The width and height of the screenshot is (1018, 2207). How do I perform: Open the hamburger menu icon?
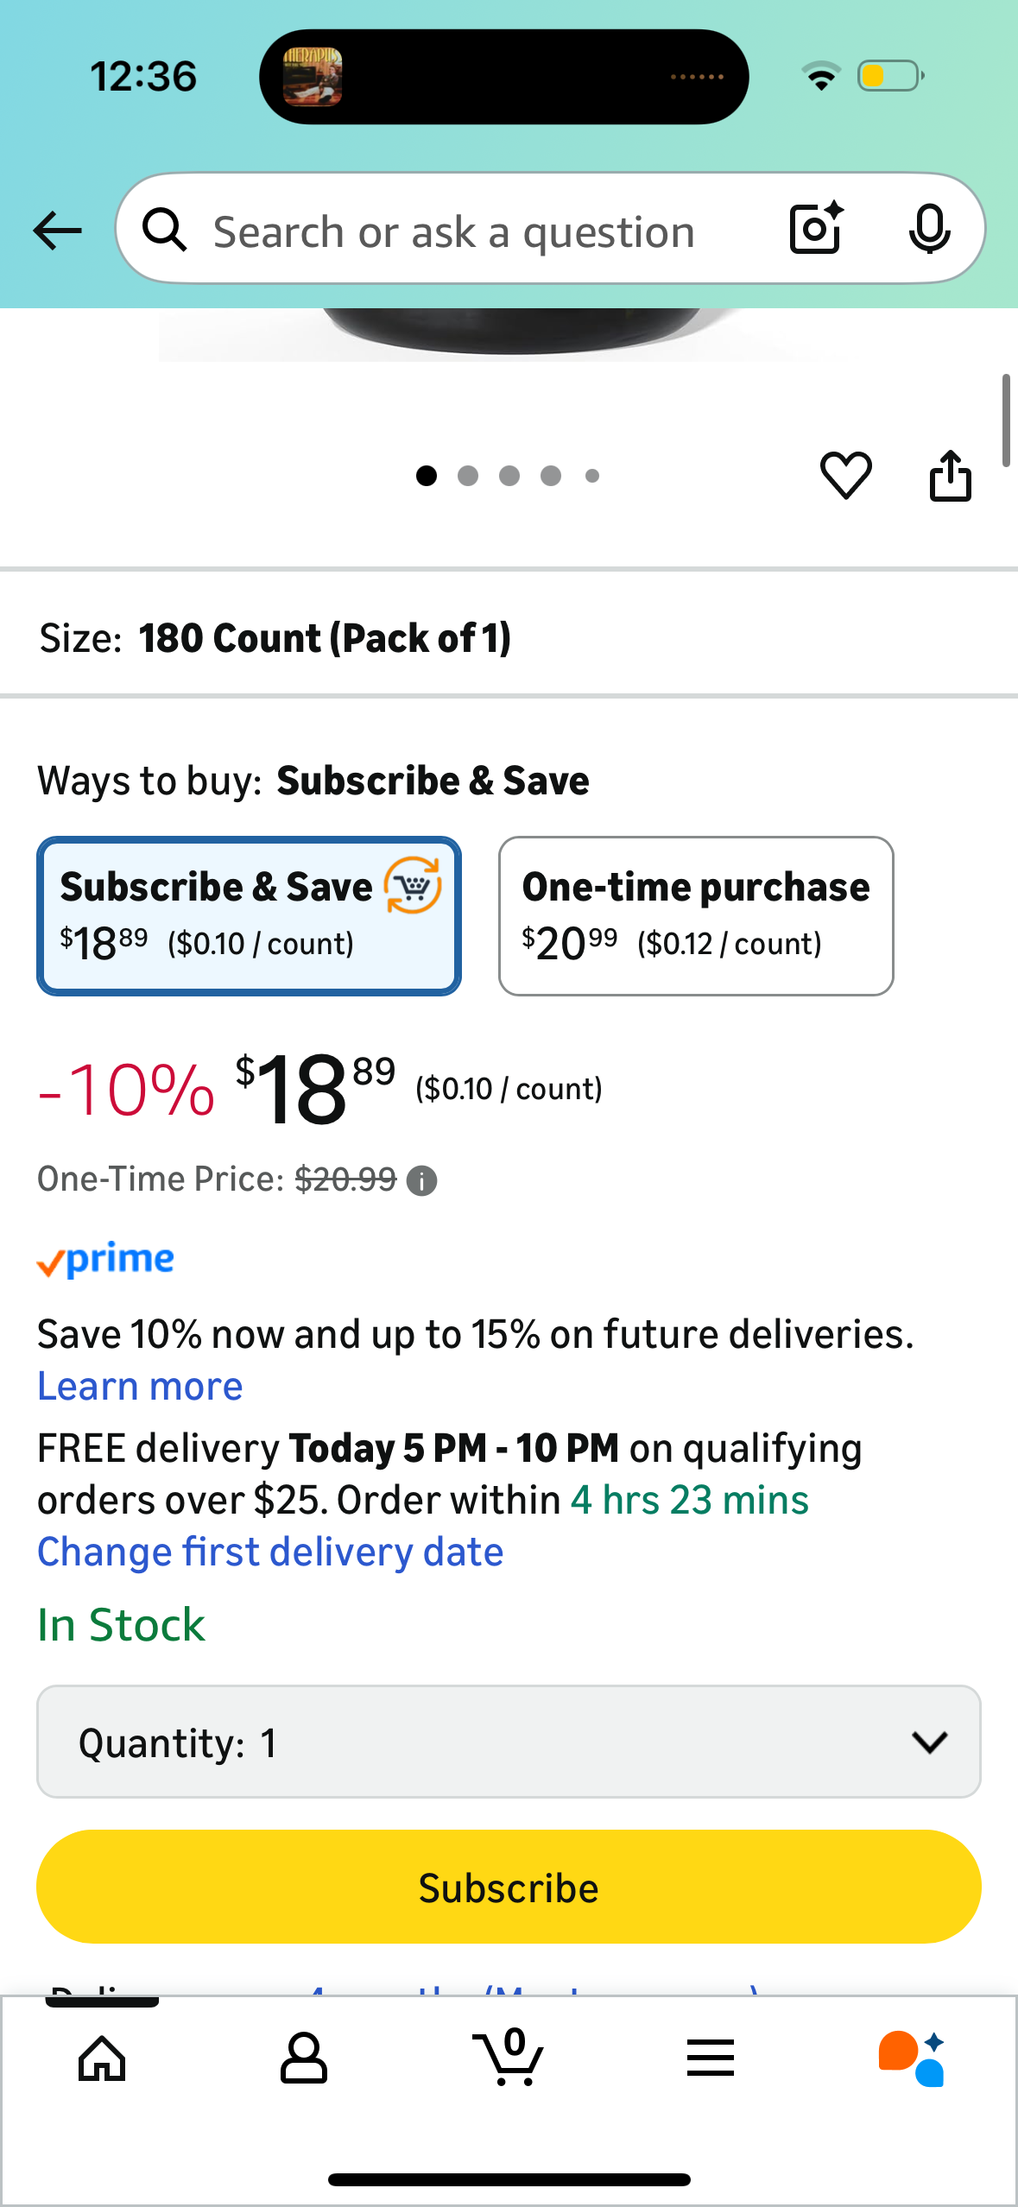711,2058
